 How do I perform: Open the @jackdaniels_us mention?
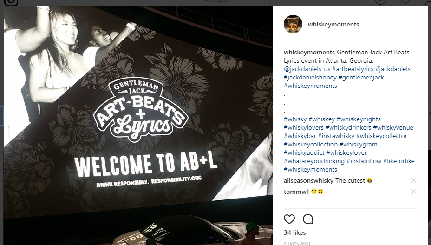tap(307, 69)
